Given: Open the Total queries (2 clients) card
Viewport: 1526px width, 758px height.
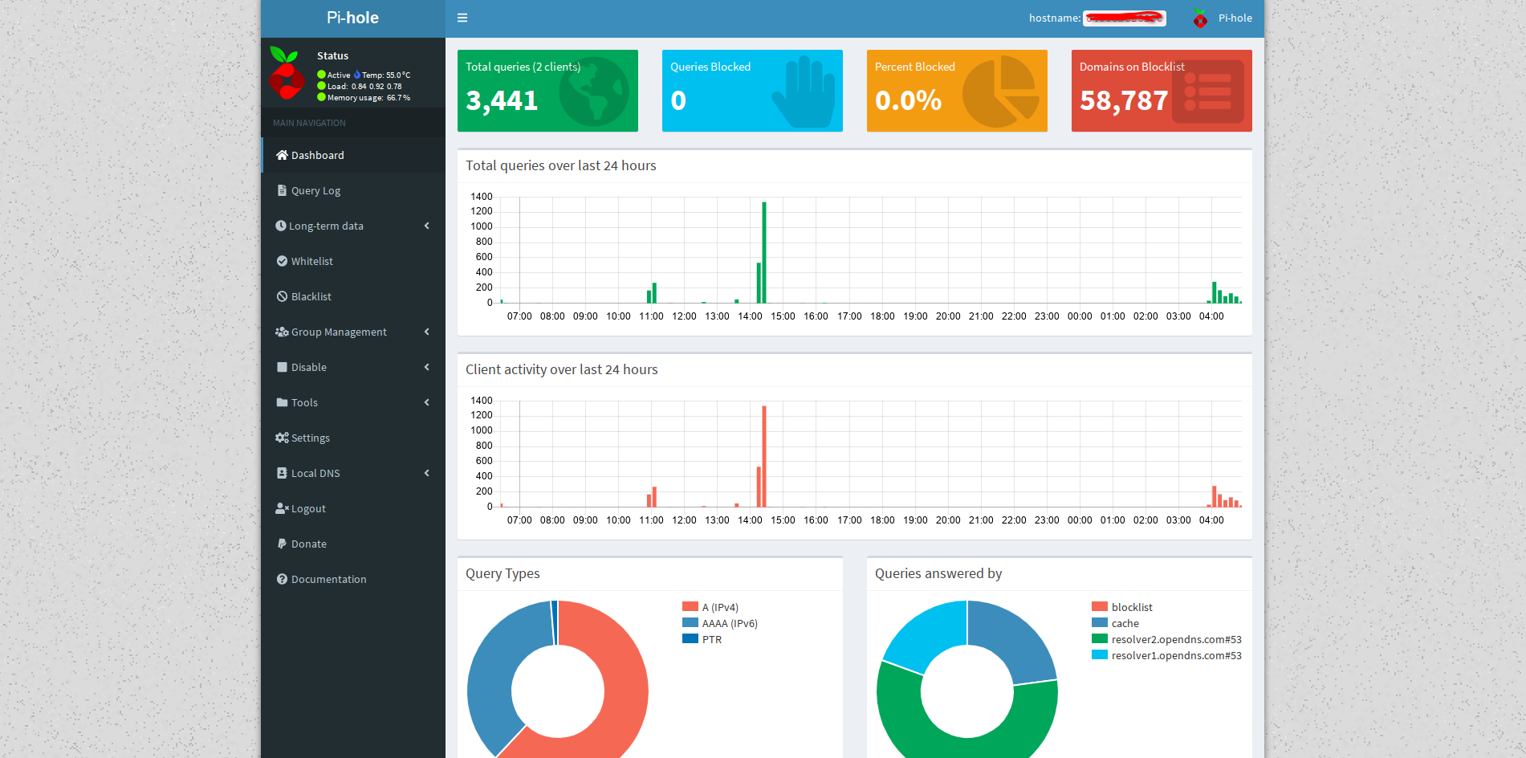Looking at the screenshot, I should [547, 91].
